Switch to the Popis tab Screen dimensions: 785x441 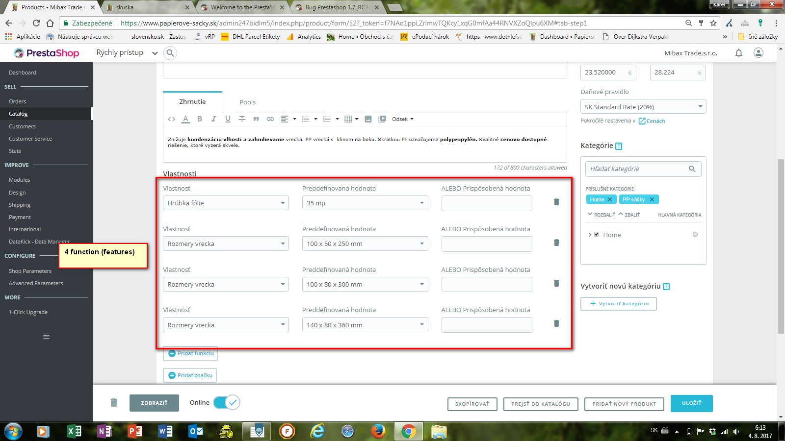click(248, 102)
